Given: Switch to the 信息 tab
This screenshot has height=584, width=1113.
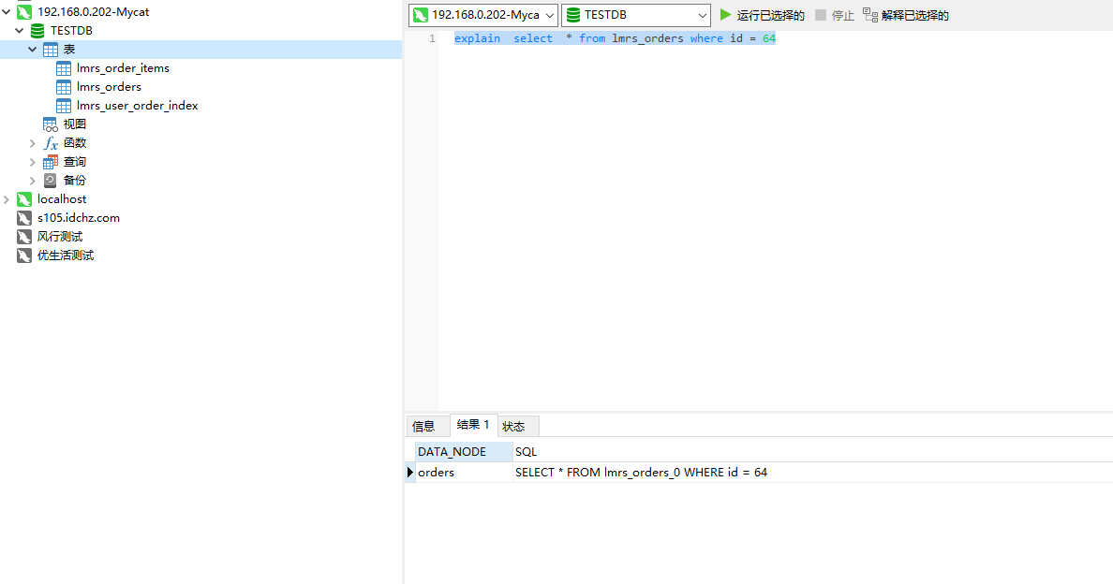Looking at the screenshot, I should [423, 426].
